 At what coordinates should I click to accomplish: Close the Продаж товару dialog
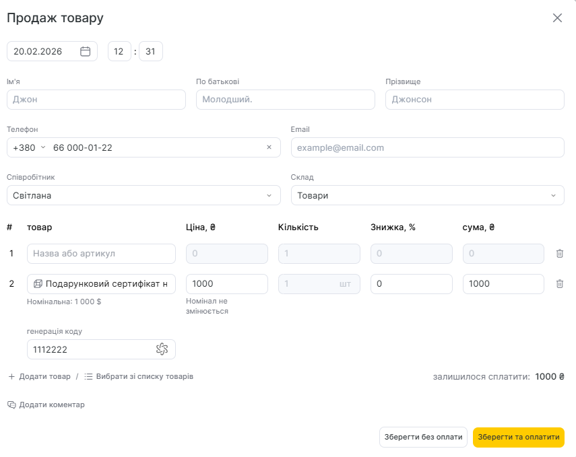tap(557, 18)
